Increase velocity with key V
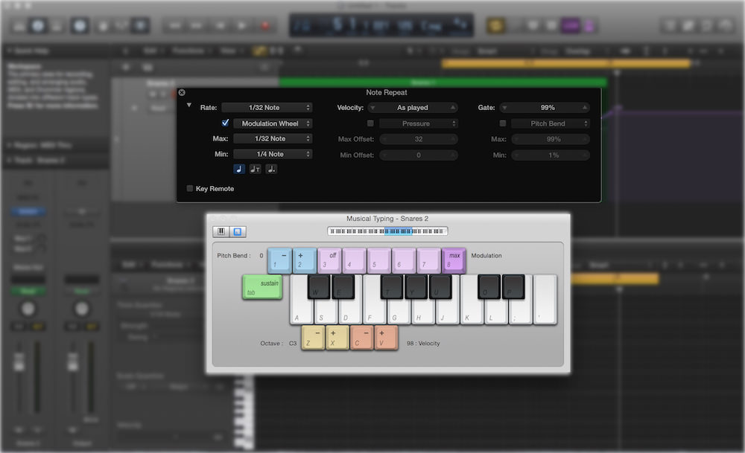 click(386, 338)
